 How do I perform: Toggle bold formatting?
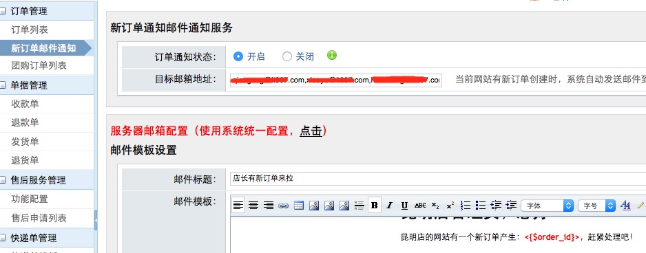tap(375, 206)
